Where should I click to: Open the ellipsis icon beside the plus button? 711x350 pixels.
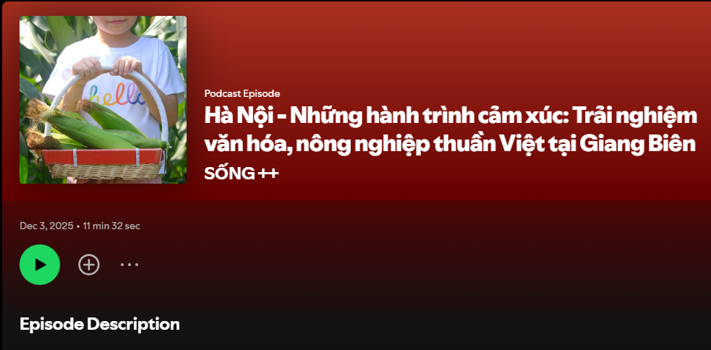point(129,265)
